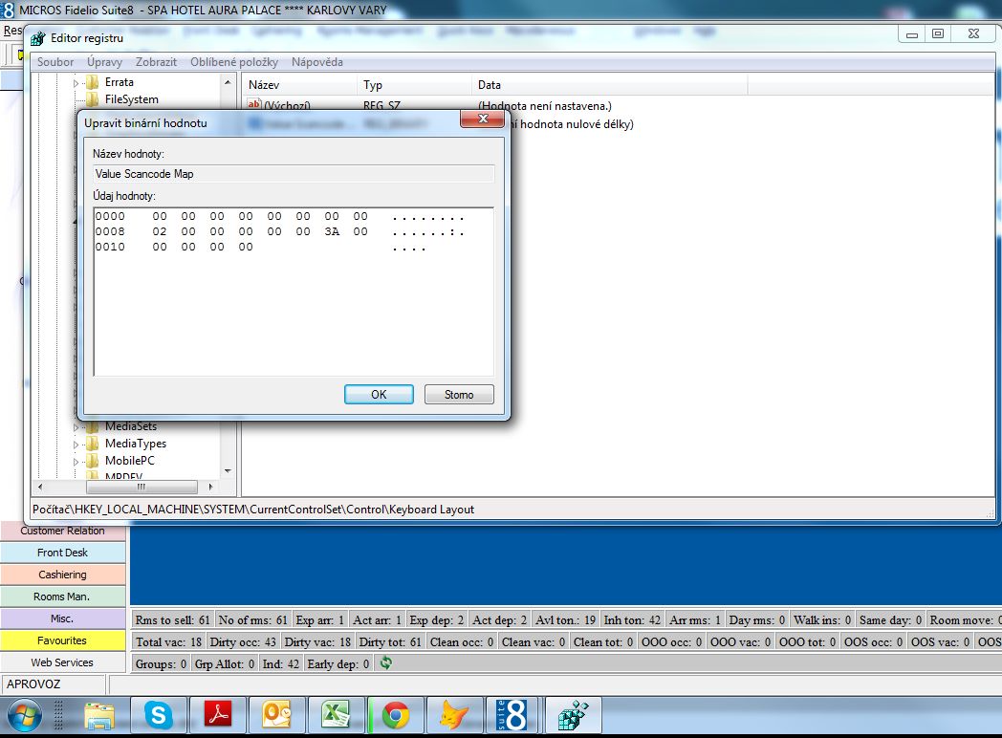Sort by the Typ column header
Screen dimensions: 1002x738
click(414, 85)
